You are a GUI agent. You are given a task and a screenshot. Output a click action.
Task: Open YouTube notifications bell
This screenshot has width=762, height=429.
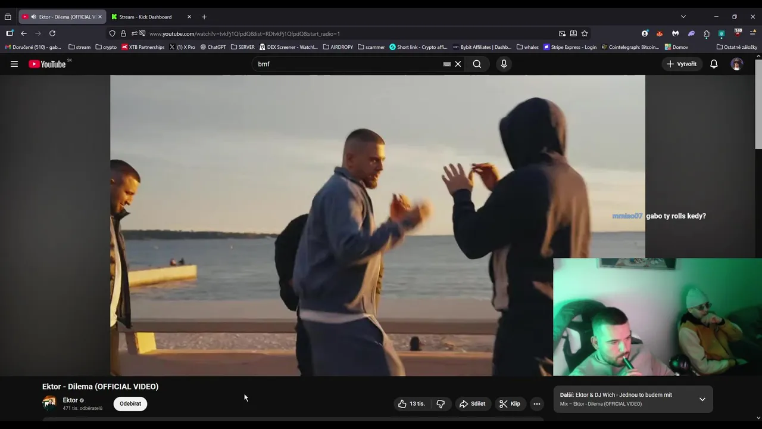pos(714,64)
